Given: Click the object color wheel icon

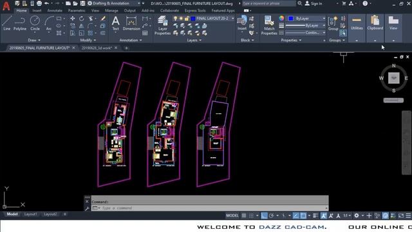Looking at the screenshot, I should click(x=281, y=18).
